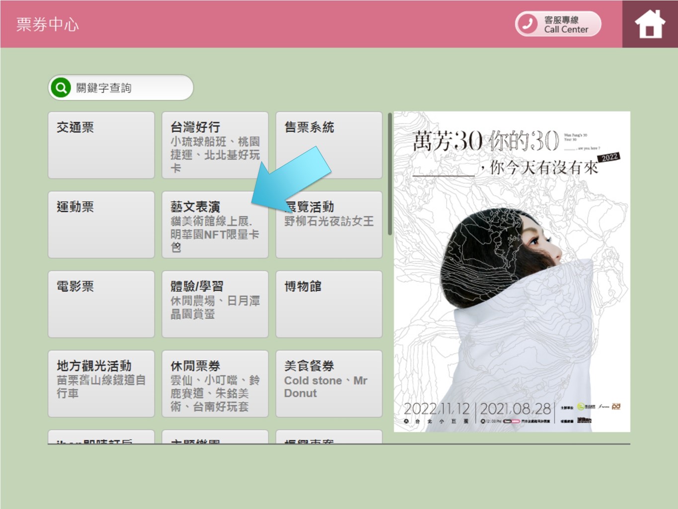
Task: Choose the 運動票 sports ticket tile
Action: point(101,225)
